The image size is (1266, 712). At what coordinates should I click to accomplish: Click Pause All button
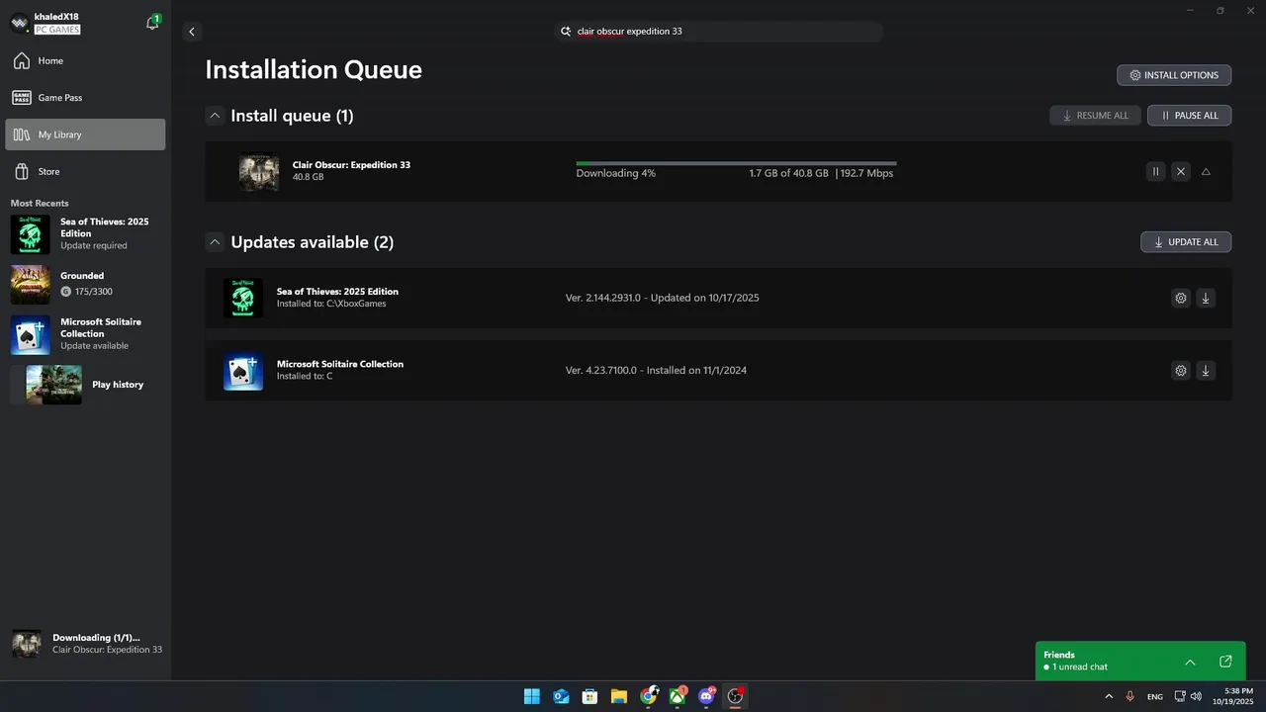1189,116
